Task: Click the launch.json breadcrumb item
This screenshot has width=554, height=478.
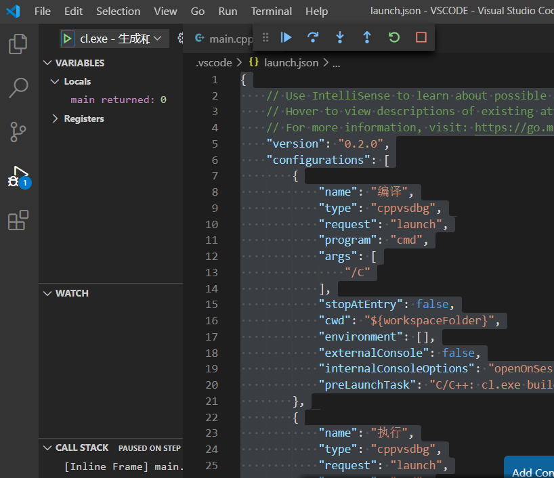Action: (291, 63)
